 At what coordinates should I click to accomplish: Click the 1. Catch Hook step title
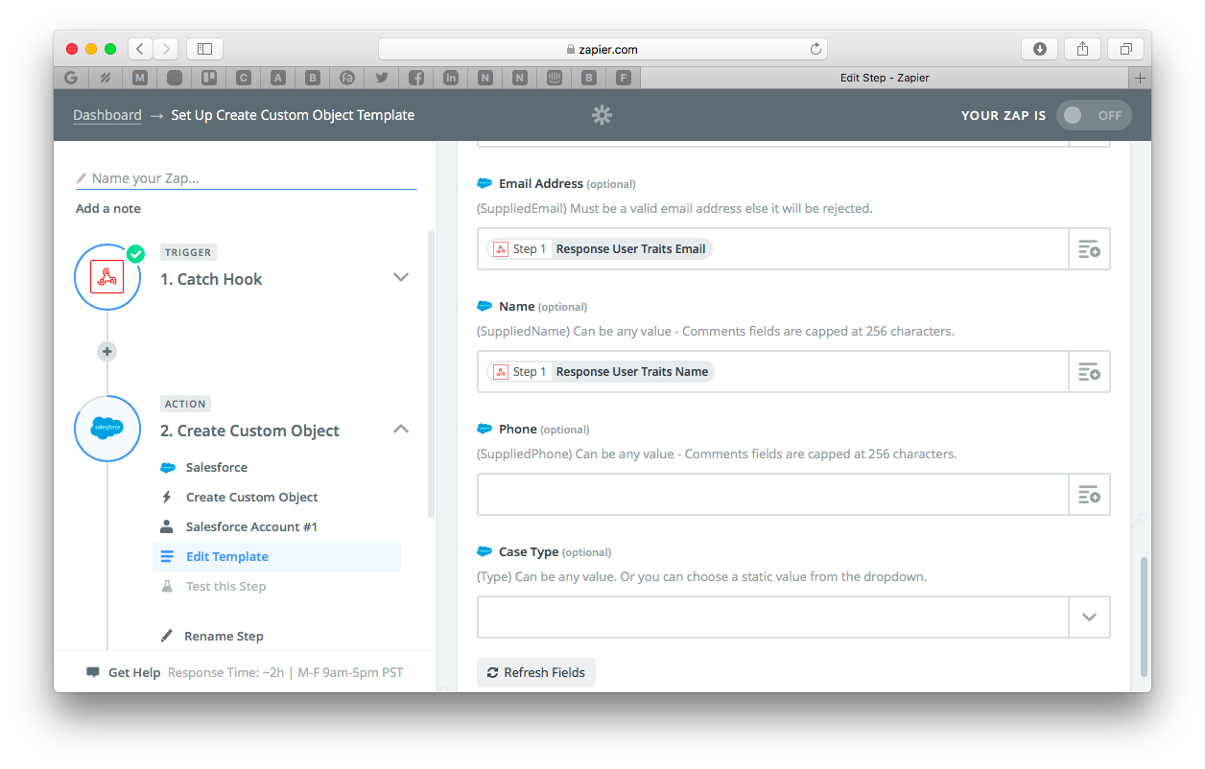[x=211, y=280]
